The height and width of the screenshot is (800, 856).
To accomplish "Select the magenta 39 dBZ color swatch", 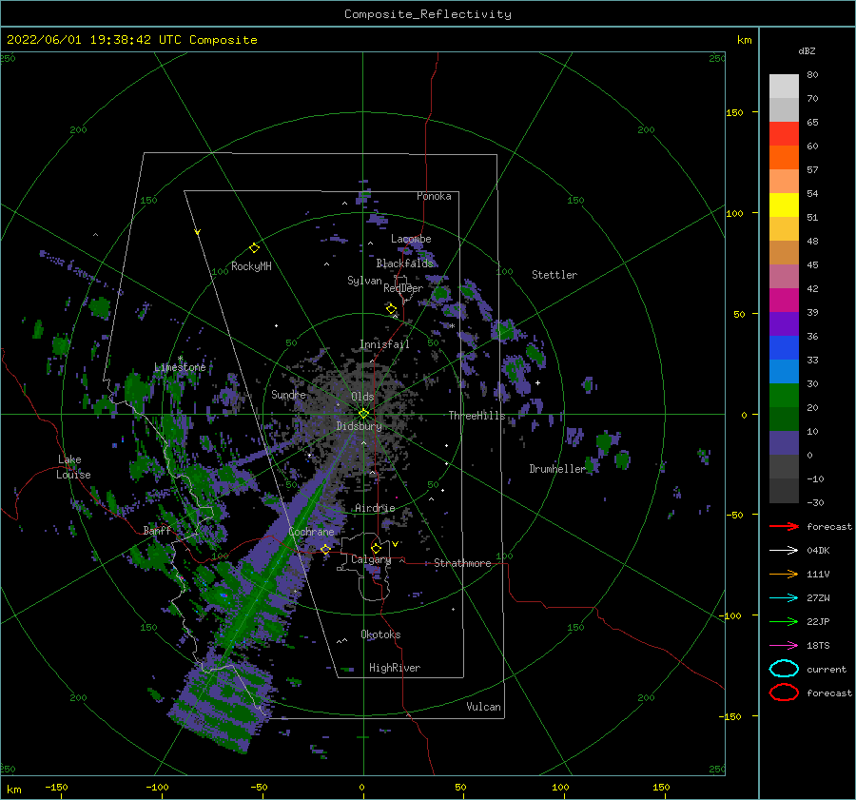I will 784,300.
